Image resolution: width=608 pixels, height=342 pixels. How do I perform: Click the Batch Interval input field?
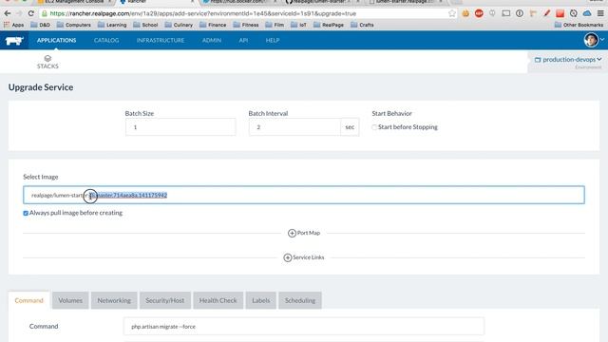pos(294,127)
